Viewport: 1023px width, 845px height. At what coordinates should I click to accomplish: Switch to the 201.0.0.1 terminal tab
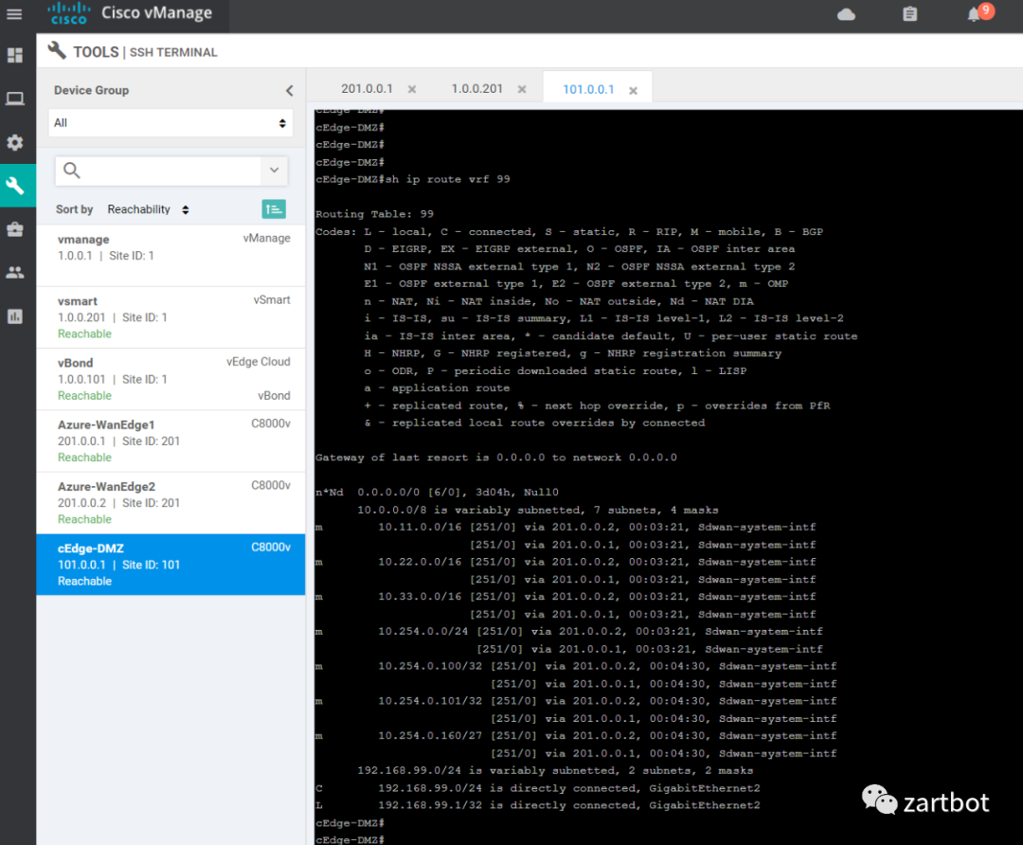click(367, 89)
